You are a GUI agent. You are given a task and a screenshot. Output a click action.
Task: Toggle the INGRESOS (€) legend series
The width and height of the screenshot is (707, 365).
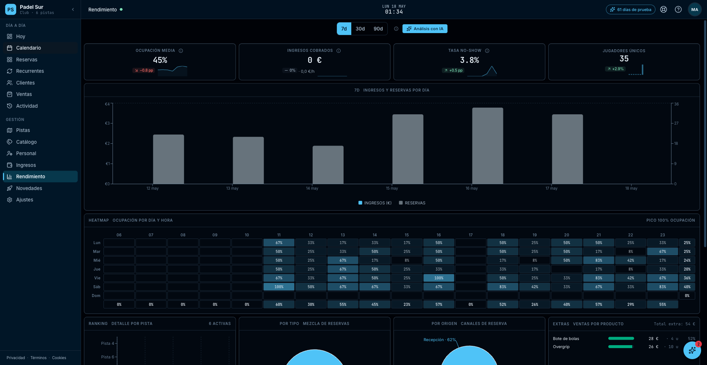(x=375, y=203)
